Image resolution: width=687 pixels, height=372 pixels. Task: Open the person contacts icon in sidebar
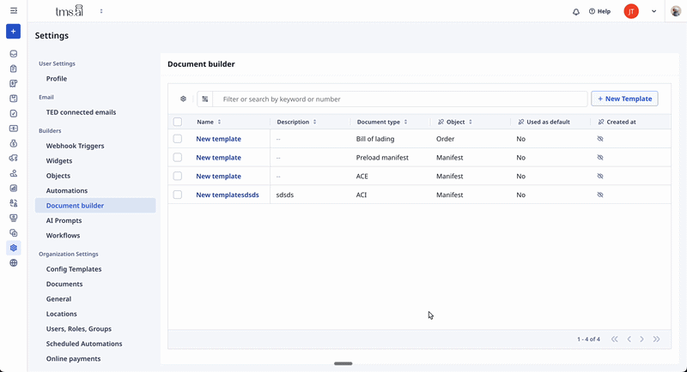click(x=14, y=173)
